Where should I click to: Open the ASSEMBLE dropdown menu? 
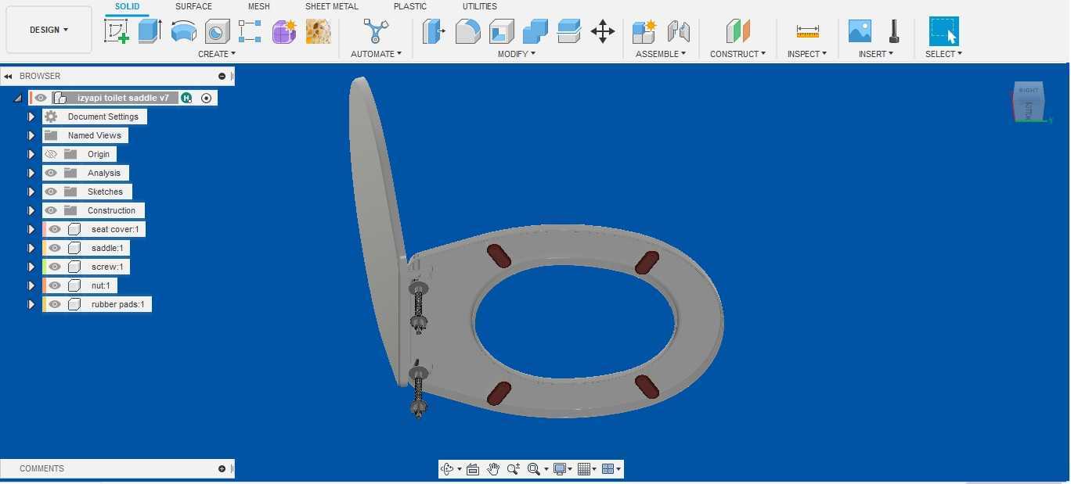coord(661,54)
